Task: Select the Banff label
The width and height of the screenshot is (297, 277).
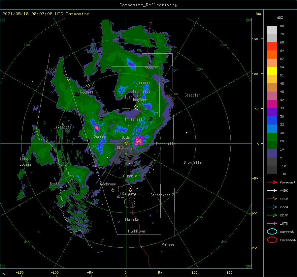Action: click(54, 183)
